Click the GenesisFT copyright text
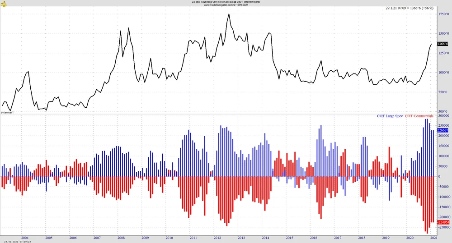Viewport: 452px width, 243px height. pos(7,112)
